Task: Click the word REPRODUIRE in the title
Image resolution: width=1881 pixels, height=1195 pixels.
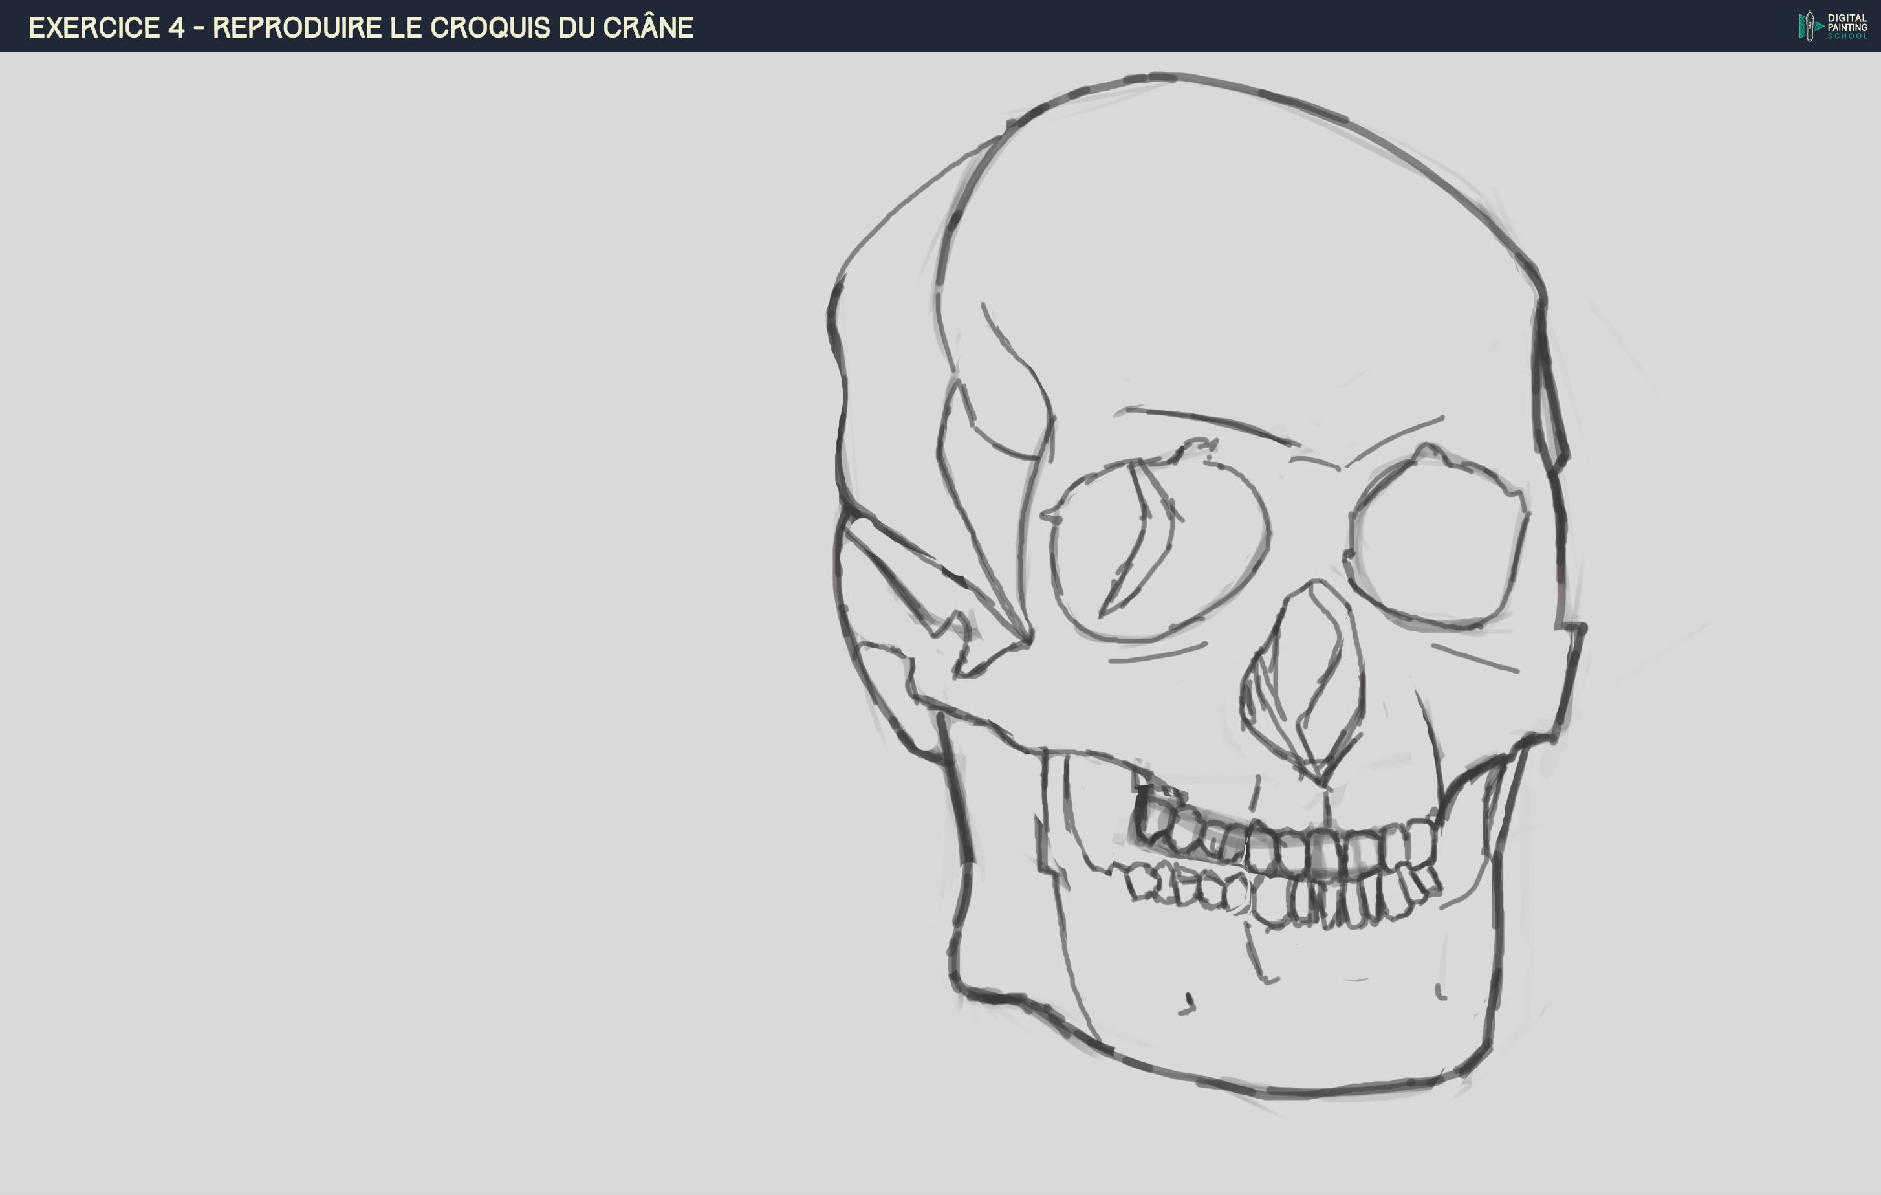Action: pyautogui.click(x=297, y=27)
